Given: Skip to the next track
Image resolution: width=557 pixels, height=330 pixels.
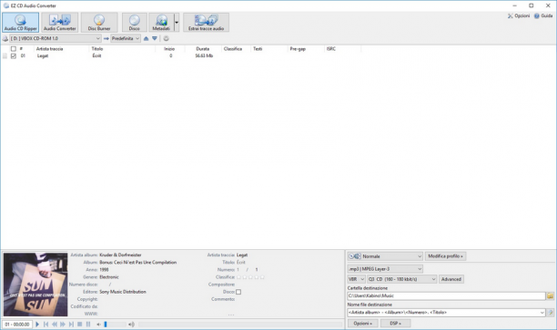Looking at the screenshot, I should coord(71,324).
